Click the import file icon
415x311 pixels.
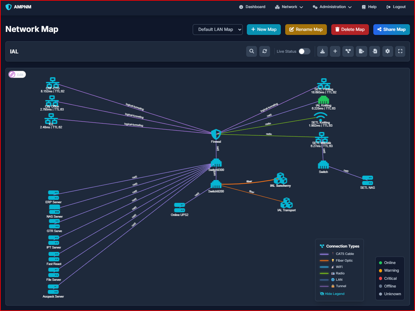(375, 51)
